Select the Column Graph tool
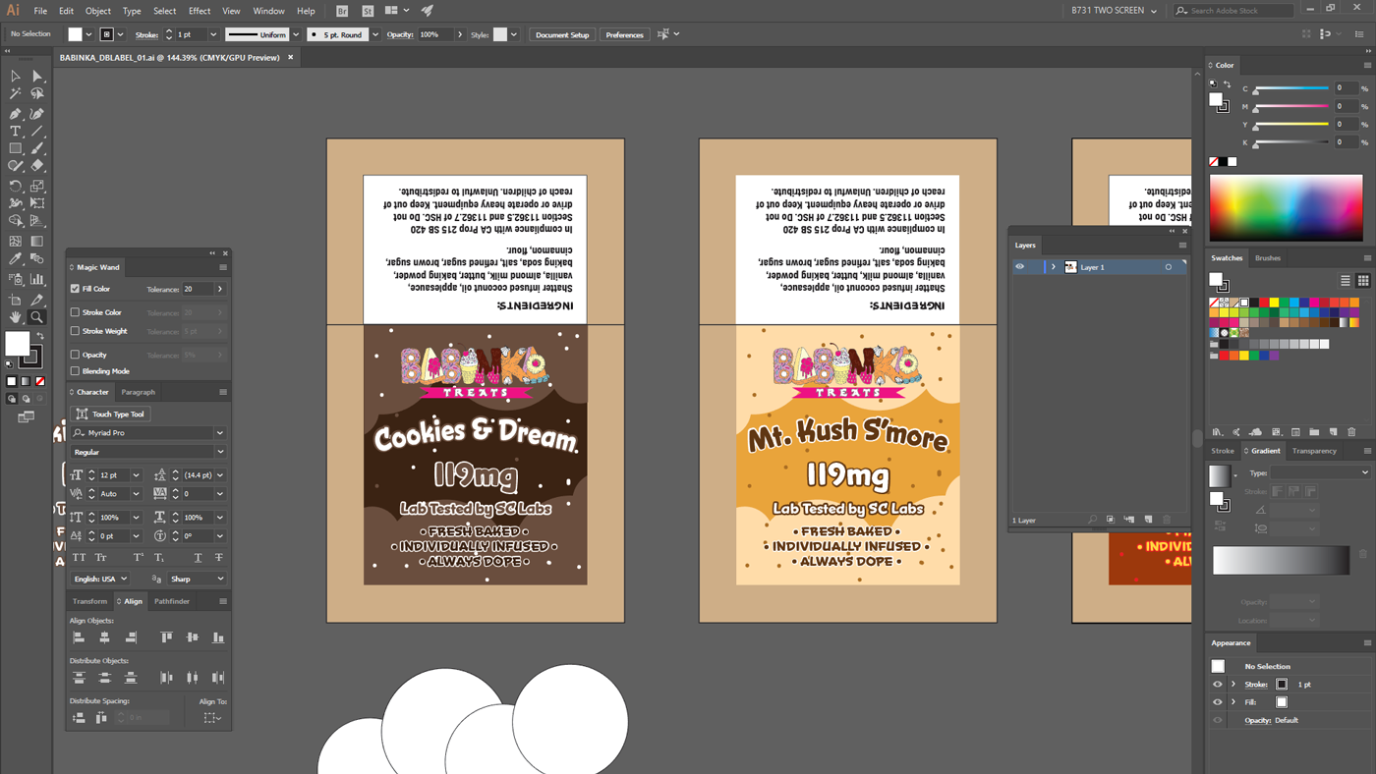Screen dimensions: 1376x774 pyautogui.click(x=37, y=279)
